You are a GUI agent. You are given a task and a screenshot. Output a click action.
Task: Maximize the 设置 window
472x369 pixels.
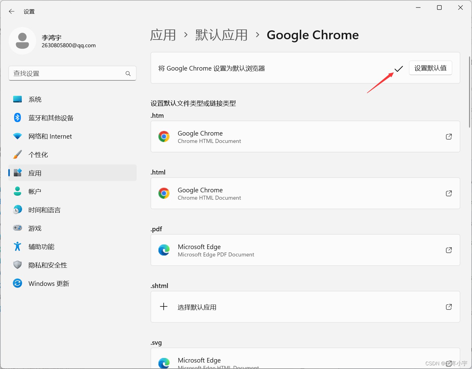point(439,8)
